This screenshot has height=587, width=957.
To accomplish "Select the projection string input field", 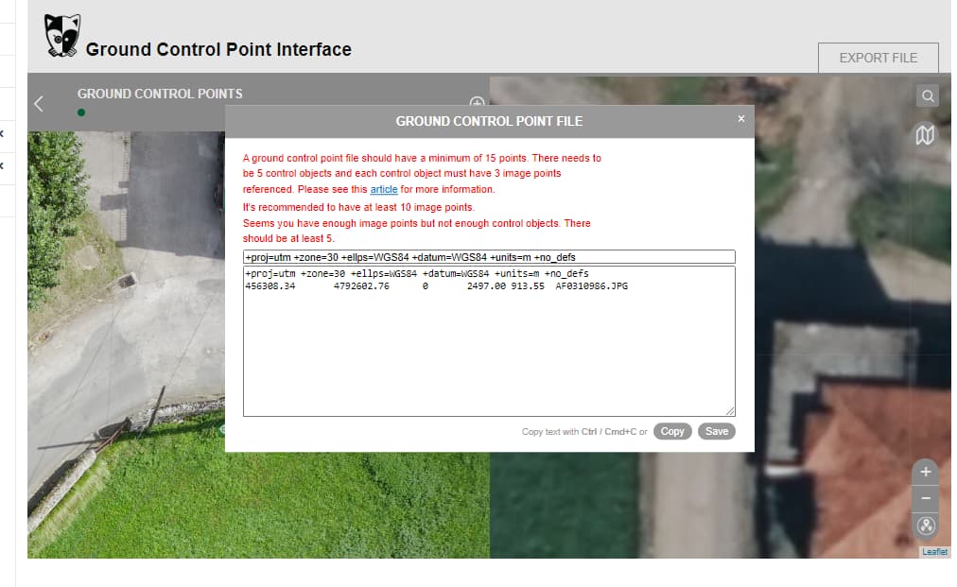I will (489, 256).
